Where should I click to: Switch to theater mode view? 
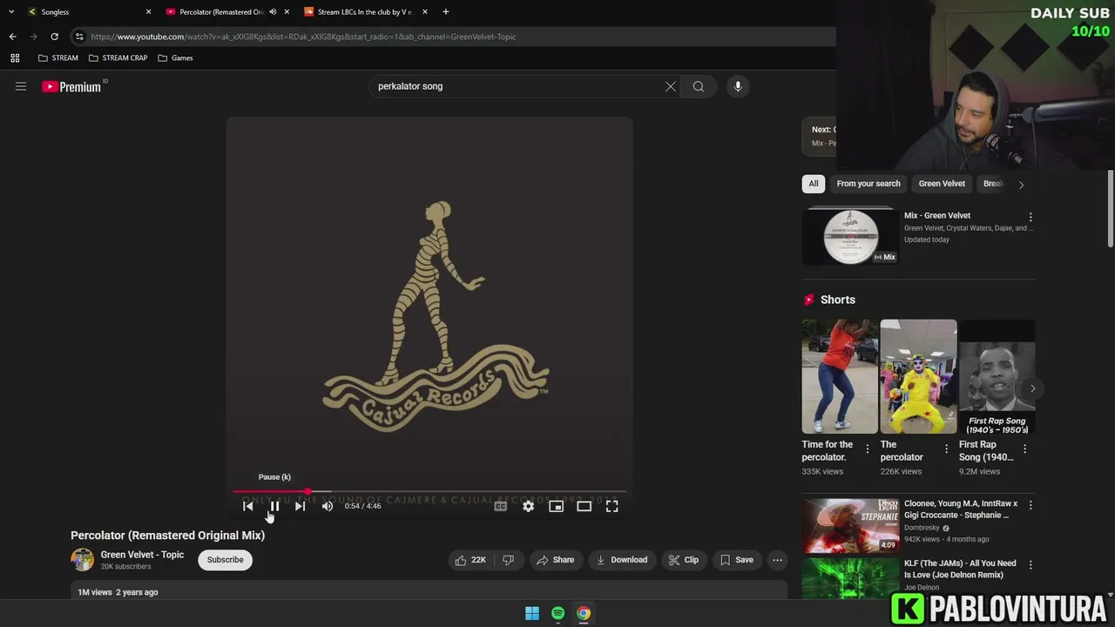coord(584,506)
